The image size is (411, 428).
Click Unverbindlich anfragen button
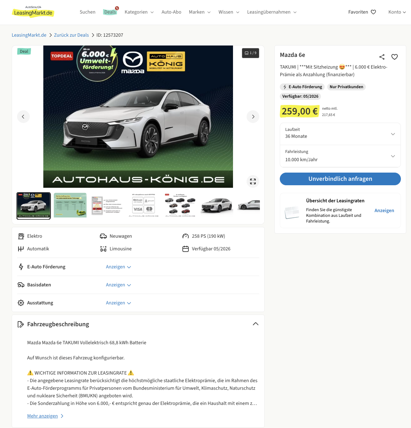(340, 179)
